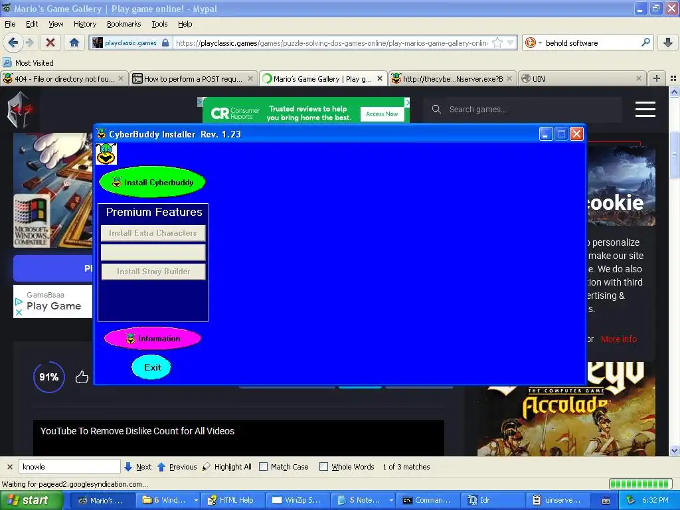Switch to the thecyberbuddy server tab

453,78
